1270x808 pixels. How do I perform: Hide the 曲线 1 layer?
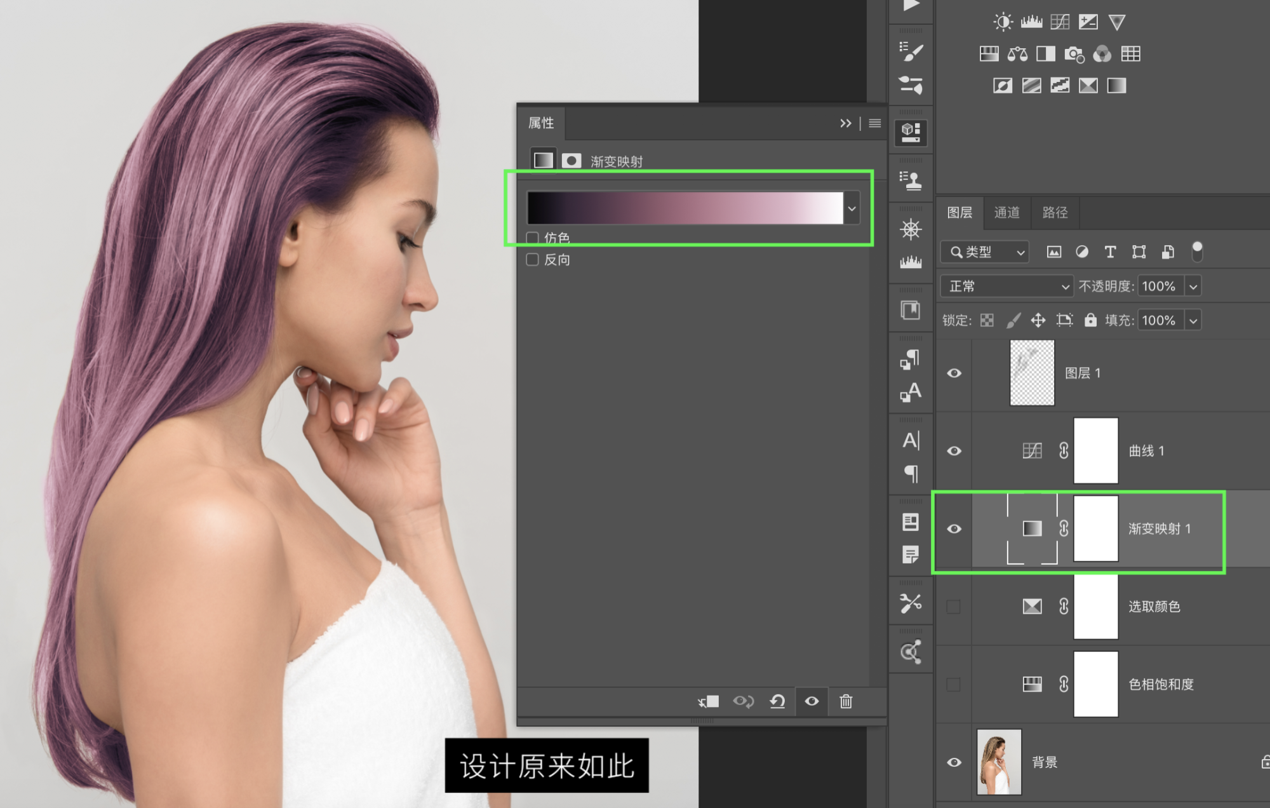954,451
